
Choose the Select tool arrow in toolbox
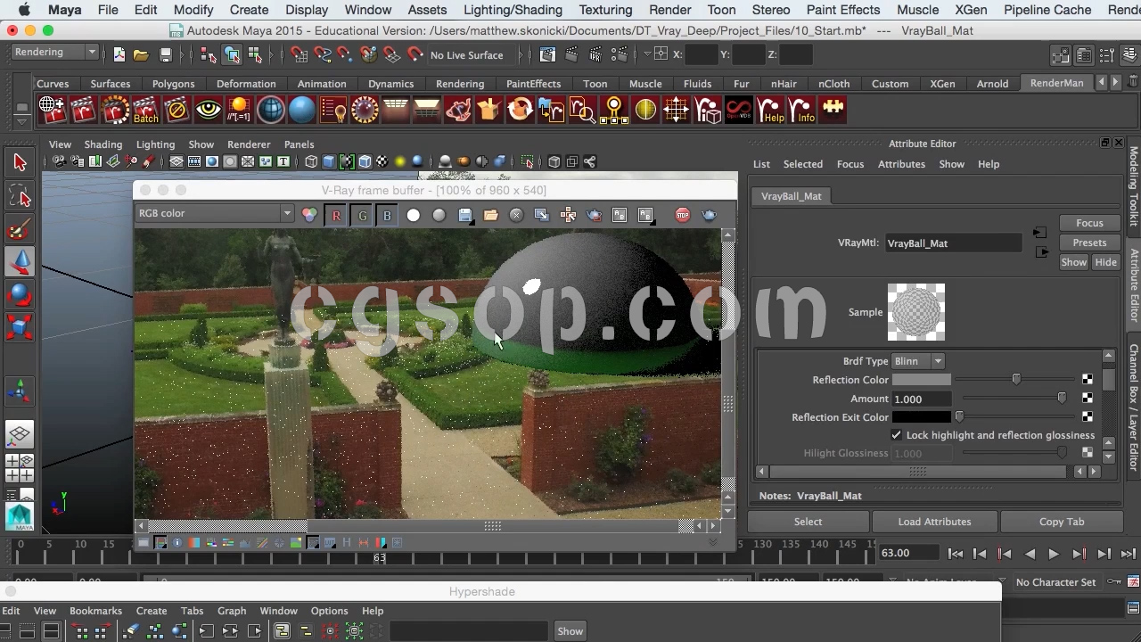[x=20, y=162]
